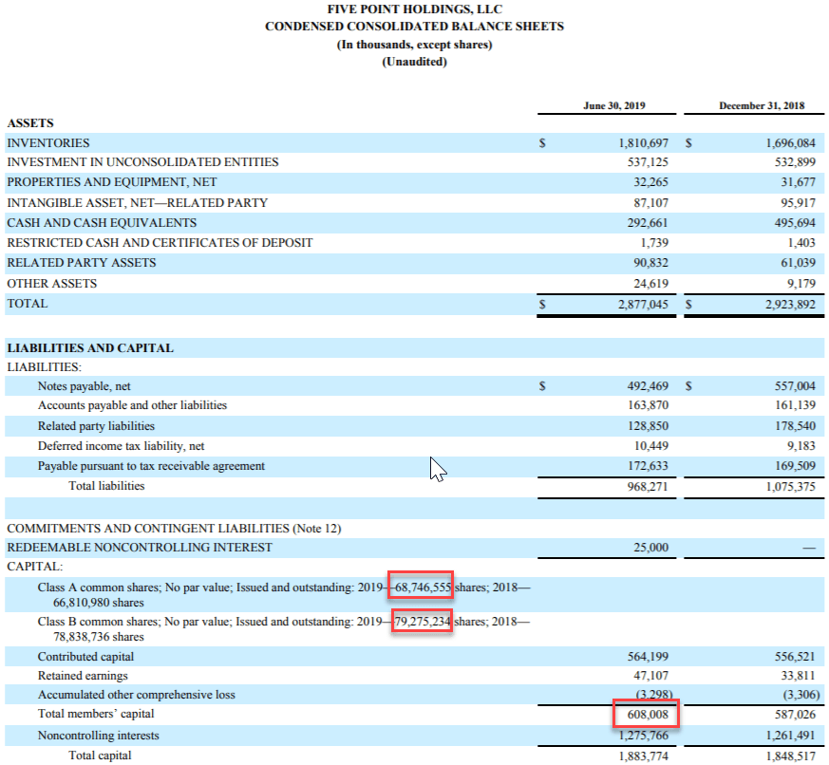Select the 292,661 cash value
Viewport: 829px width, 765px height.
[x=648, y=223]
